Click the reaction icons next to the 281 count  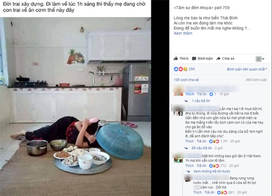pos(222,192)
